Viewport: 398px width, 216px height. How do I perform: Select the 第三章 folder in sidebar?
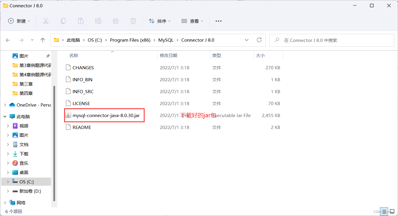[x=26, y=84]
